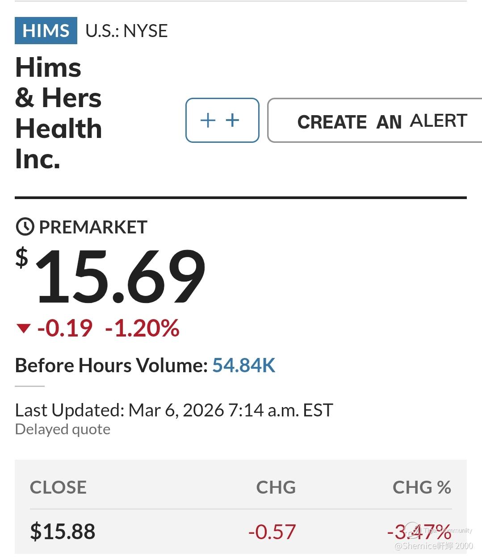Click the CLOSE column header

(58, 487)
